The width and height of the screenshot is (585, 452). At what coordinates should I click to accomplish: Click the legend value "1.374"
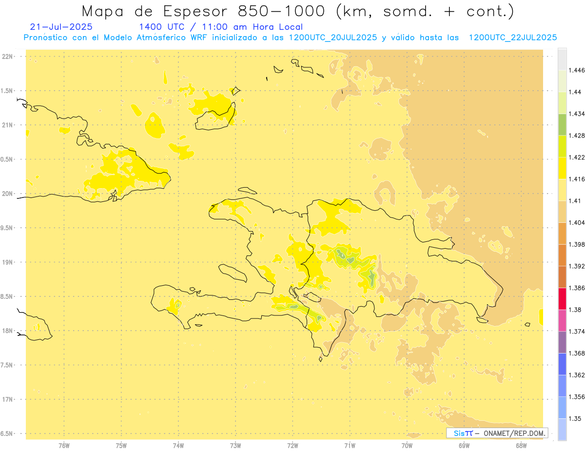coord(577,331)
